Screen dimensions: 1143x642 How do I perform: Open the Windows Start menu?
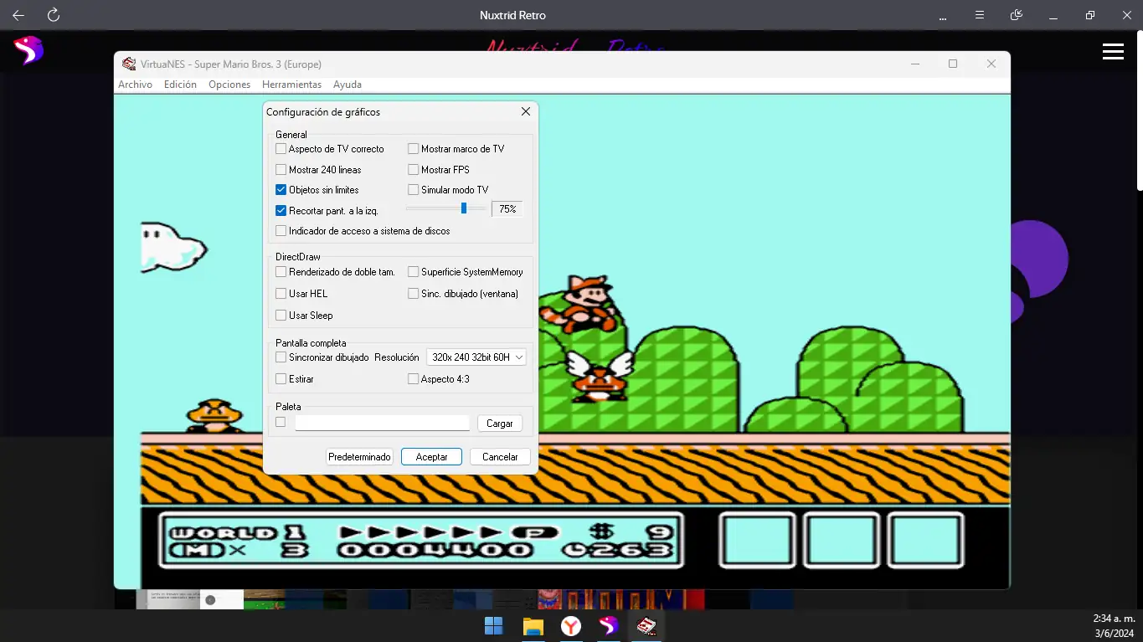tap(494, 625)
